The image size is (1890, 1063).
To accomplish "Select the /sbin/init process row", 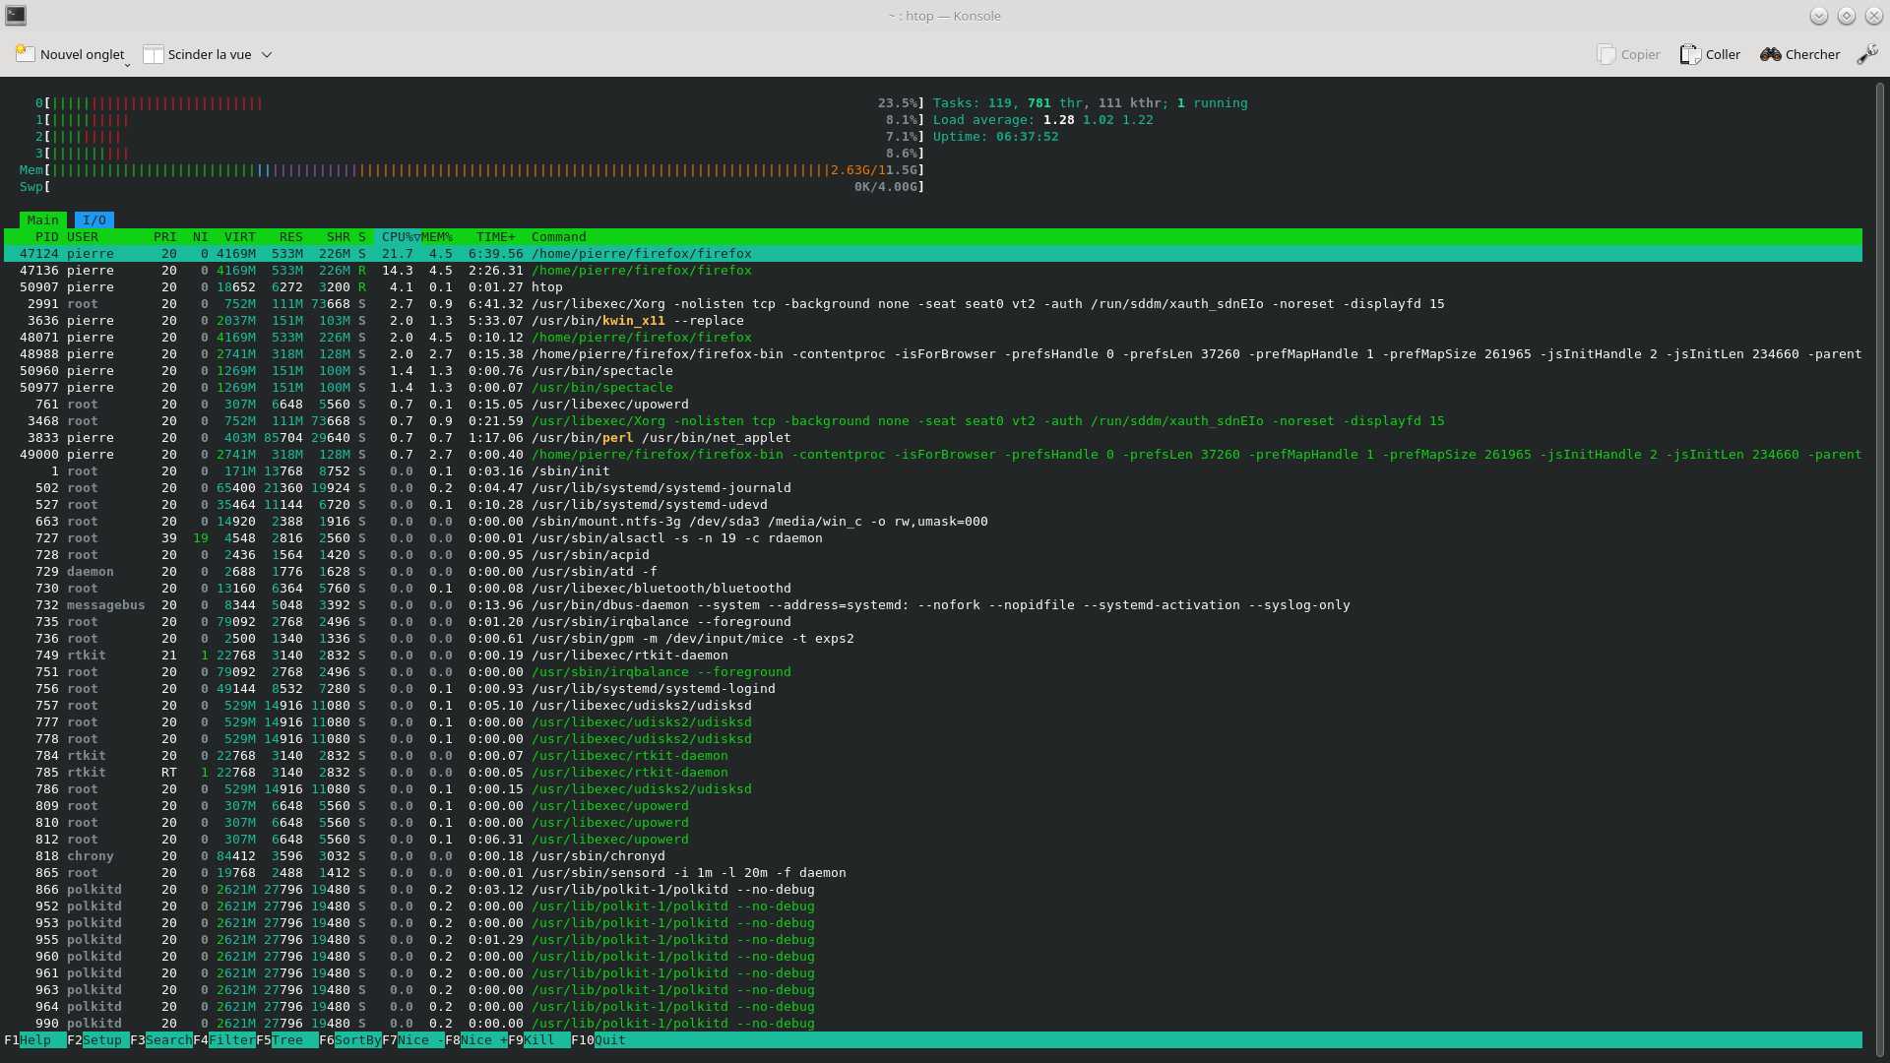I will click(933, 470).
